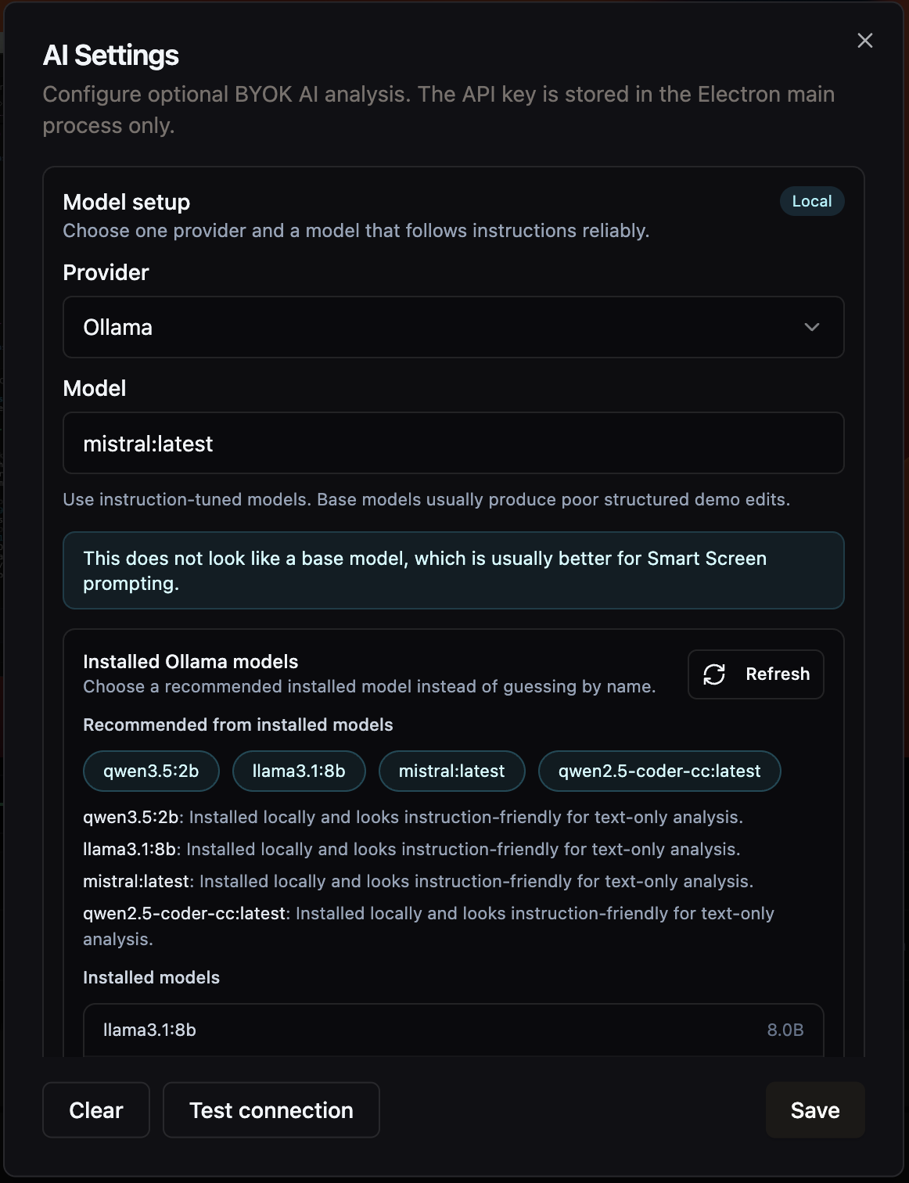Save the AI Settings
Screen dimensions: 909x1183
(x=814, y=1109)
